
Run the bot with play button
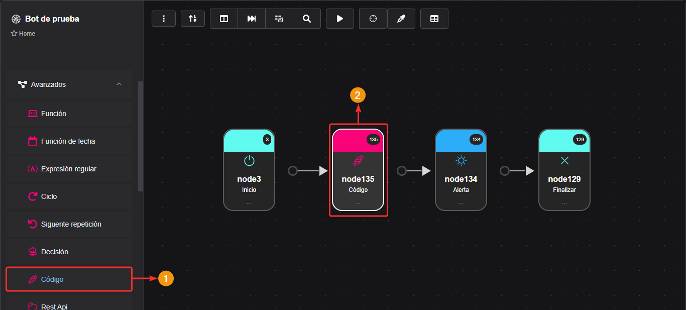pos(340,19)
